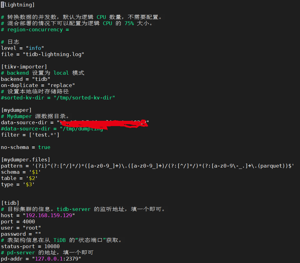Select the status-port = 10080 line

pyautogui.click(x=30, y=246)
